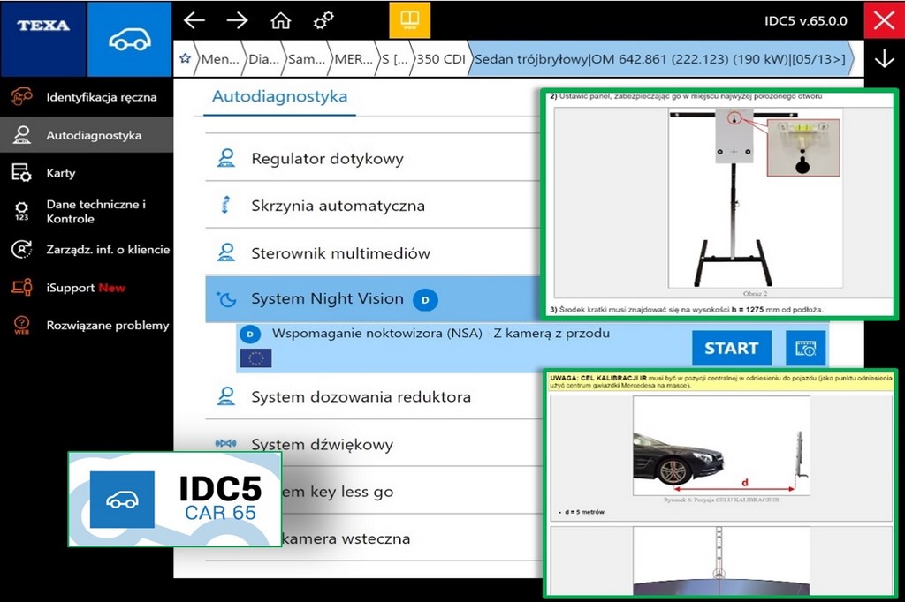Click the iSupport orange icon
This screenshot has width=905, height=602.
tap(22, 287)
